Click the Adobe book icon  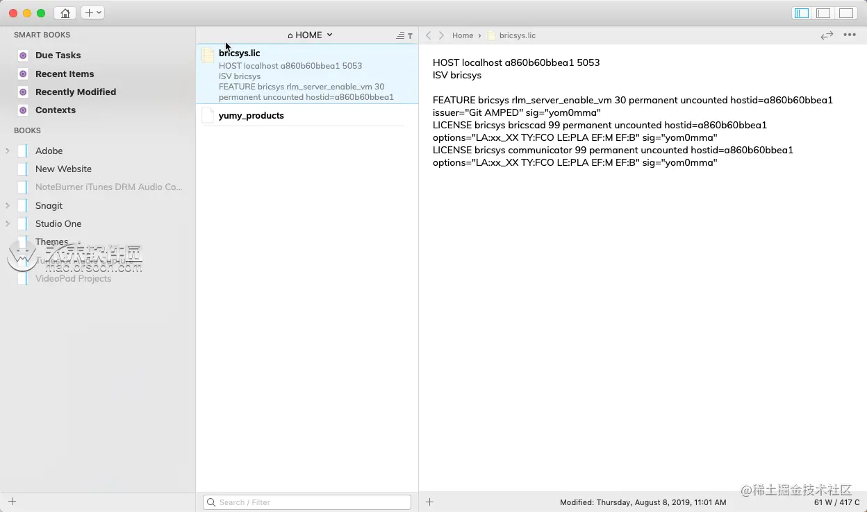click(23, 151)
